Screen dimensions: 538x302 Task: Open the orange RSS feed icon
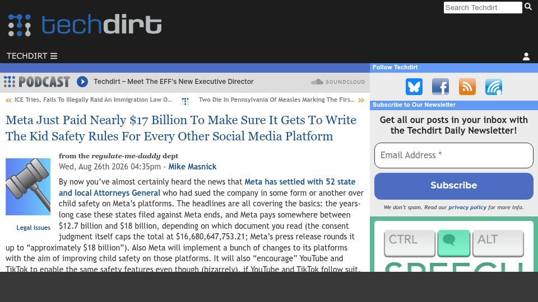[467, 87]
